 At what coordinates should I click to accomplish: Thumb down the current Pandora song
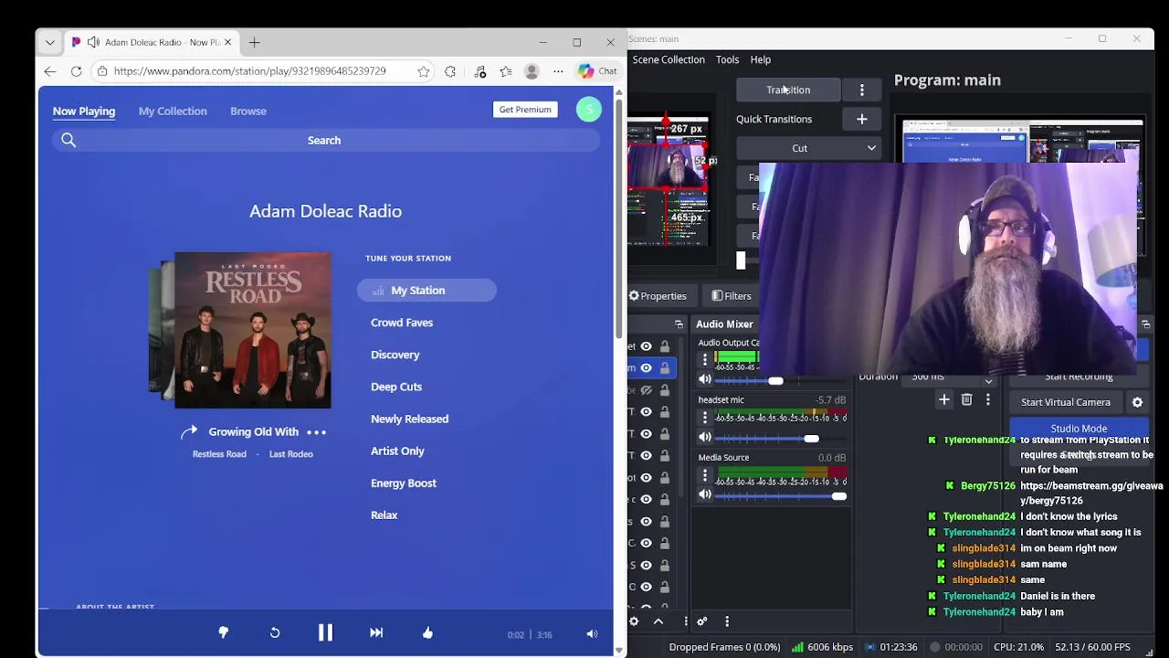tap(223, 632)
